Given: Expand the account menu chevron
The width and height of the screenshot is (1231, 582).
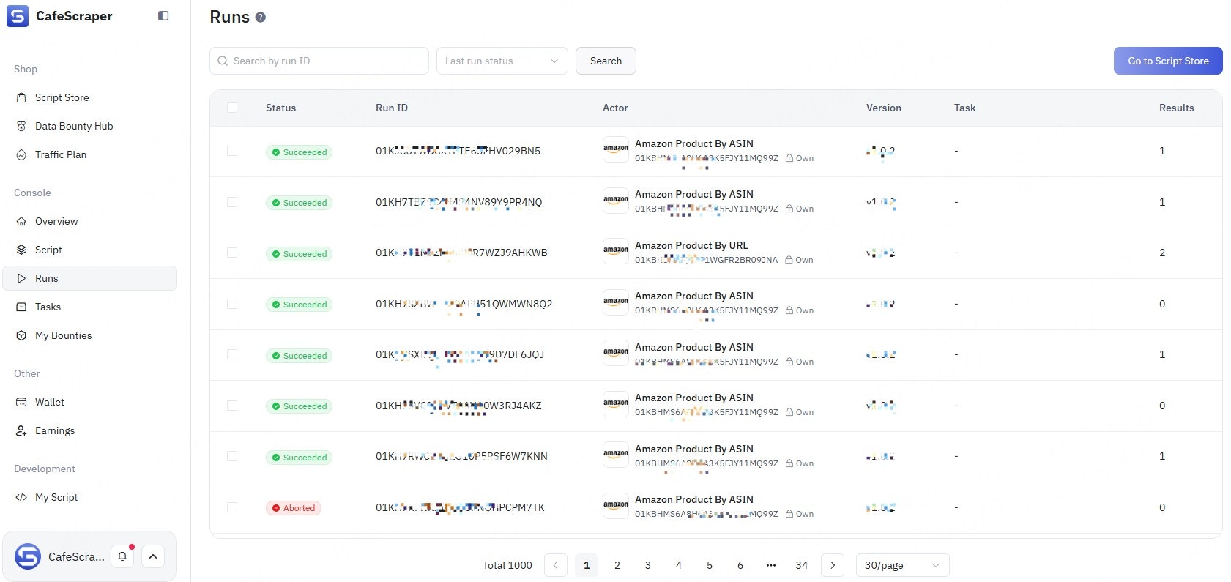Looking at the screenshot, I should pyautogui.click(x=153, y=556).
